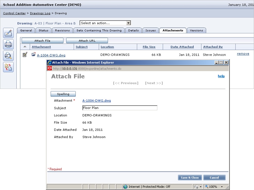254x190 pixels.
Task: Open the help link in Attach File dialog
Action: [x=221, y=76]
